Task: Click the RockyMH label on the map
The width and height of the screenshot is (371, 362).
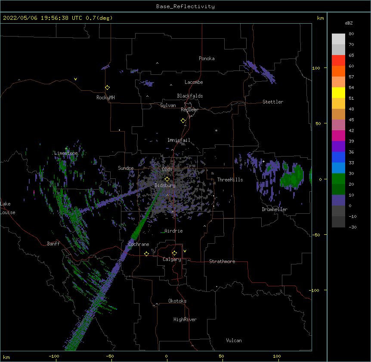Action: click(x=105, y=98)
